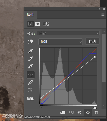Click the 自动 auto button
Screen dimensions: 107x121
(x=92, y=41)
